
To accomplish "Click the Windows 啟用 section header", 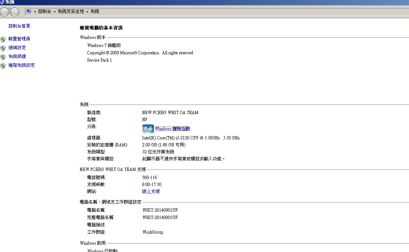I will coord(93,243).
